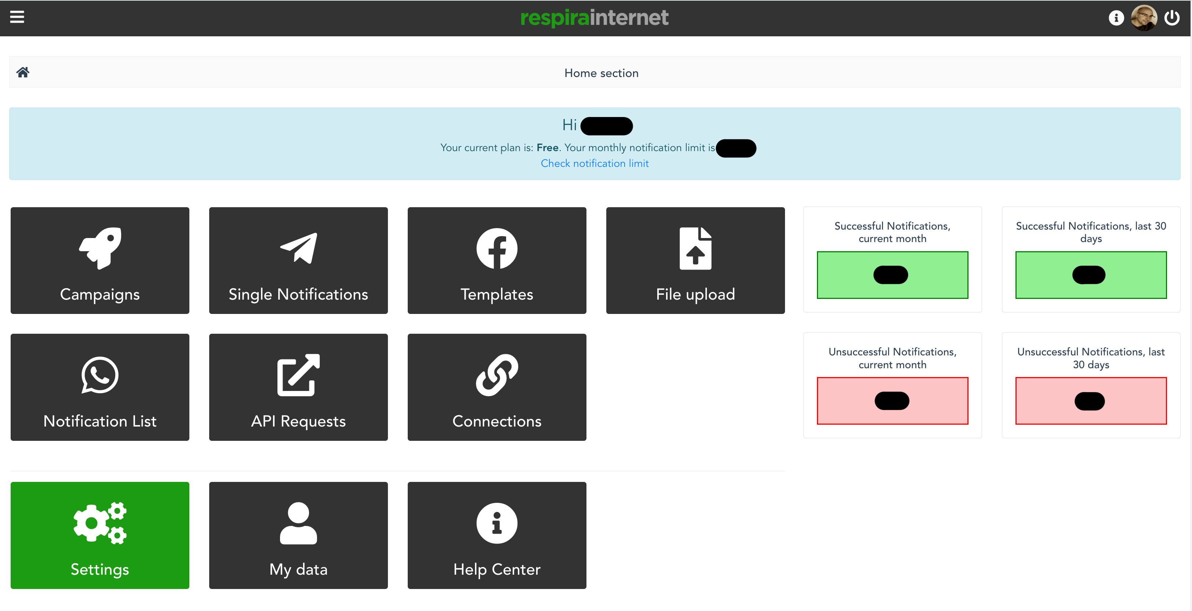
Task: Click the home icon in the breadcrumb bar
Action: [x=23, y=72]
